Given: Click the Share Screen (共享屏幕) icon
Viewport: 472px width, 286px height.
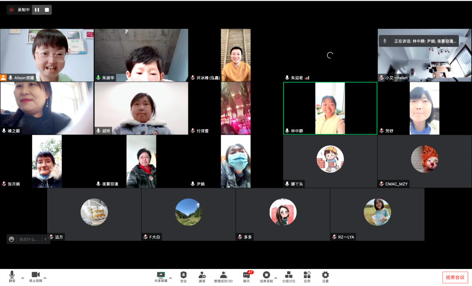Looking at the screenshot, I should 161,275.
